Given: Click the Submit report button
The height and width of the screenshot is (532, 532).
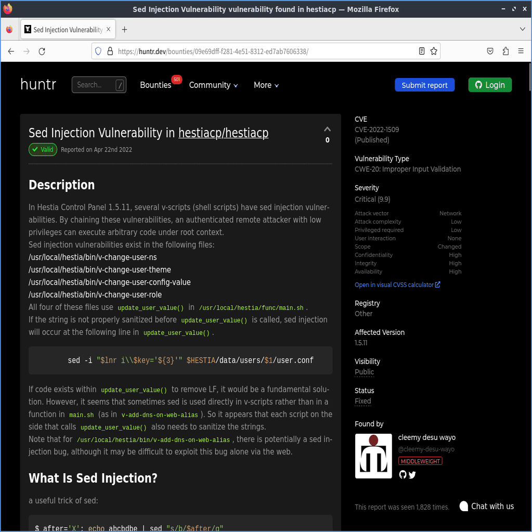Looking at the screenshot, I should 424,85.
